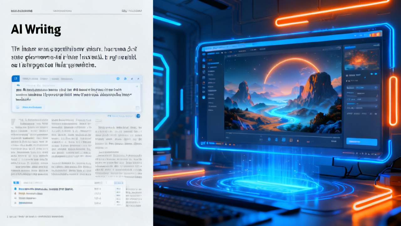Click the blue circle icon in monitor's left sidebar
Image resolution: width=401 pixels, height=226 pixels.
click(204, 97)
